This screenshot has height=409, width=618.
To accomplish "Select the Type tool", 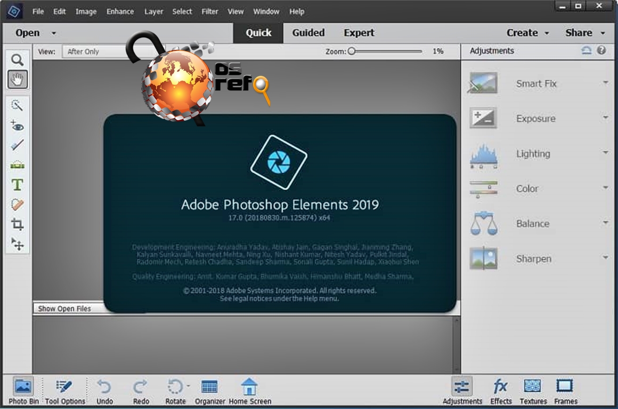I will [x=18, y=185].
